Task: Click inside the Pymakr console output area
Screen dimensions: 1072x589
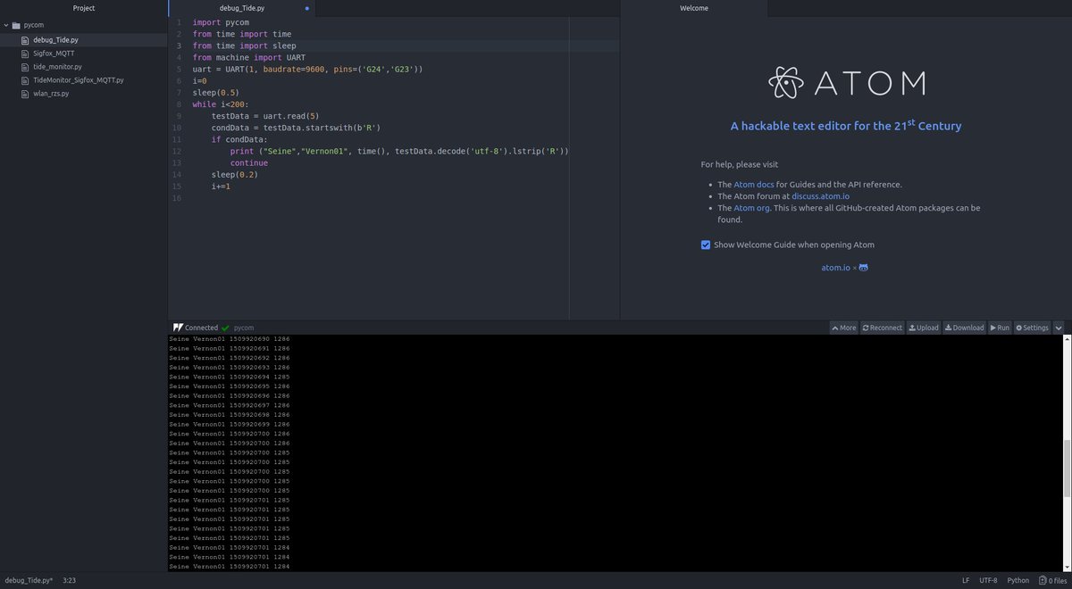Action: 616,452
